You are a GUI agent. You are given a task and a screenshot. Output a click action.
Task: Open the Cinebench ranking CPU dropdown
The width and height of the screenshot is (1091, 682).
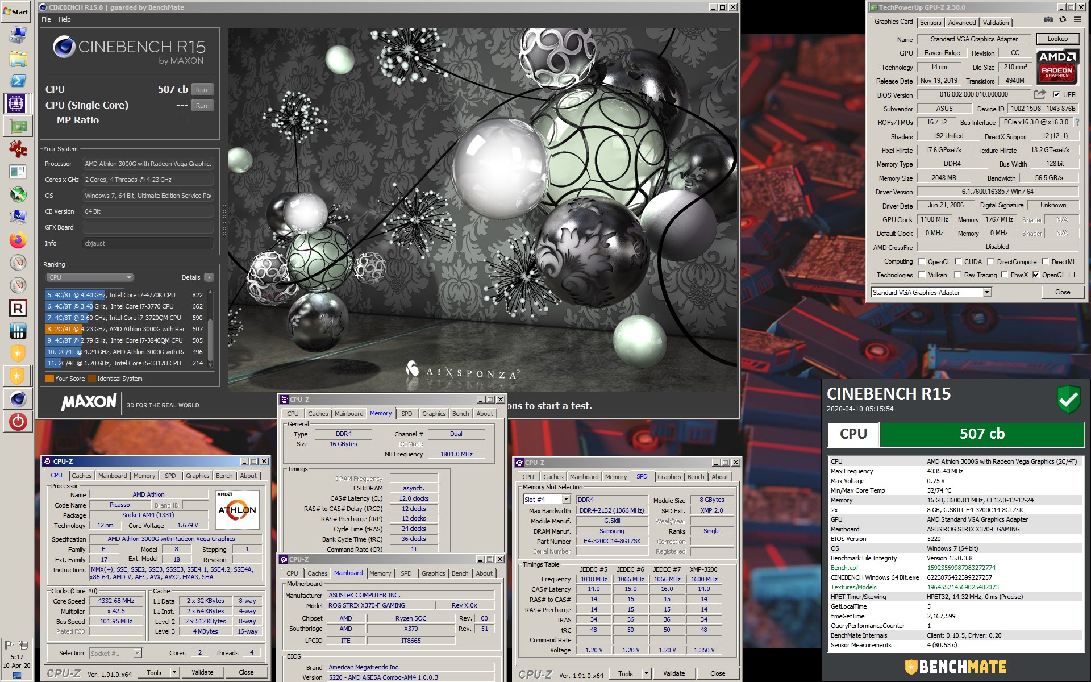click(x=90, y=277)
